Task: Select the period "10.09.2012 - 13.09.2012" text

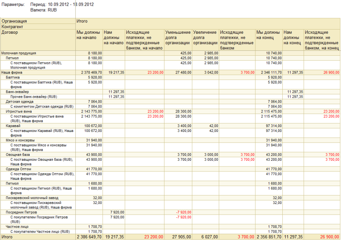Action: click(x=71, y=5)
